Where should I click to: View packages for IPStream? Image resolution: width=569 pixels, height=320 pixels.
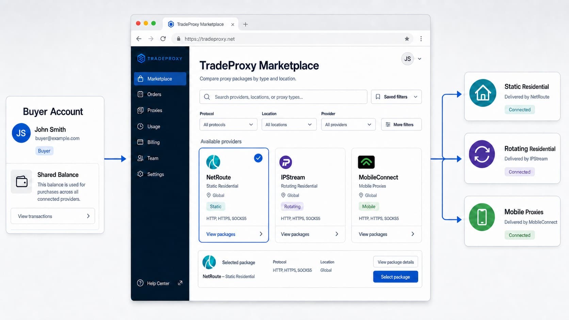pyautogui.click(x=310, y=234)
